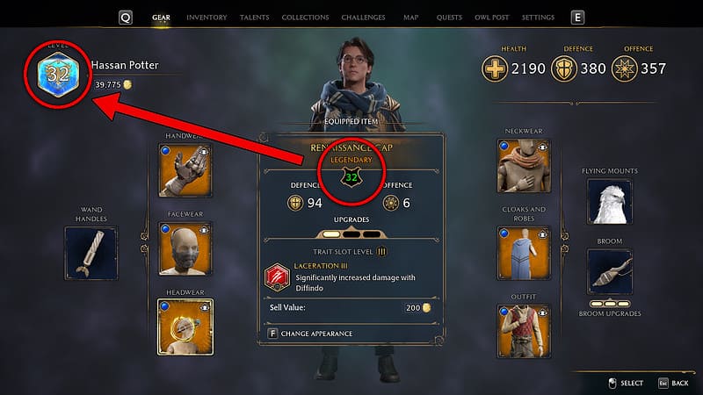This screenshot has width=703, height=395.
Task: Open the Cloaks and Robes slot
Action: pos(524,253)
